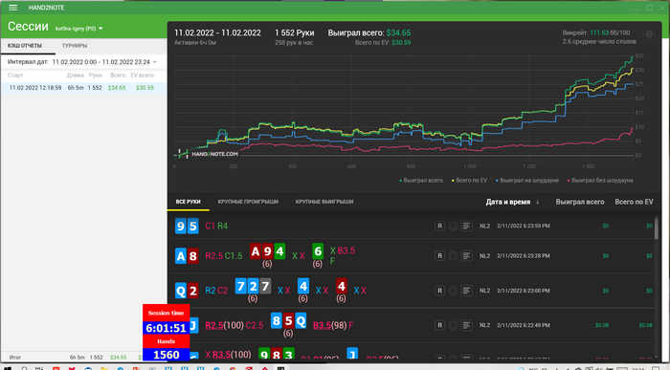Click R replayer button for 6:23:00 PM hand

click(439, 291)
